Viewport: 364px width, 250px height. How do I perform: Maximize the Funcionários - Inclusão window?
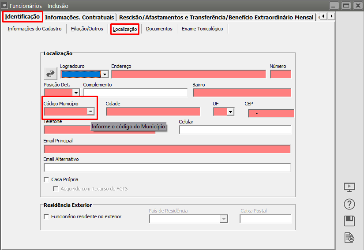[346, 5]
